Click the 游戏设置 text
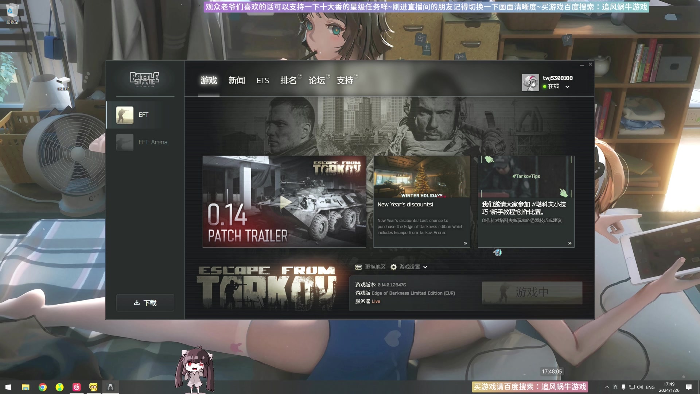The width and height of the screenshot is (700, 394). coord(410,267)
